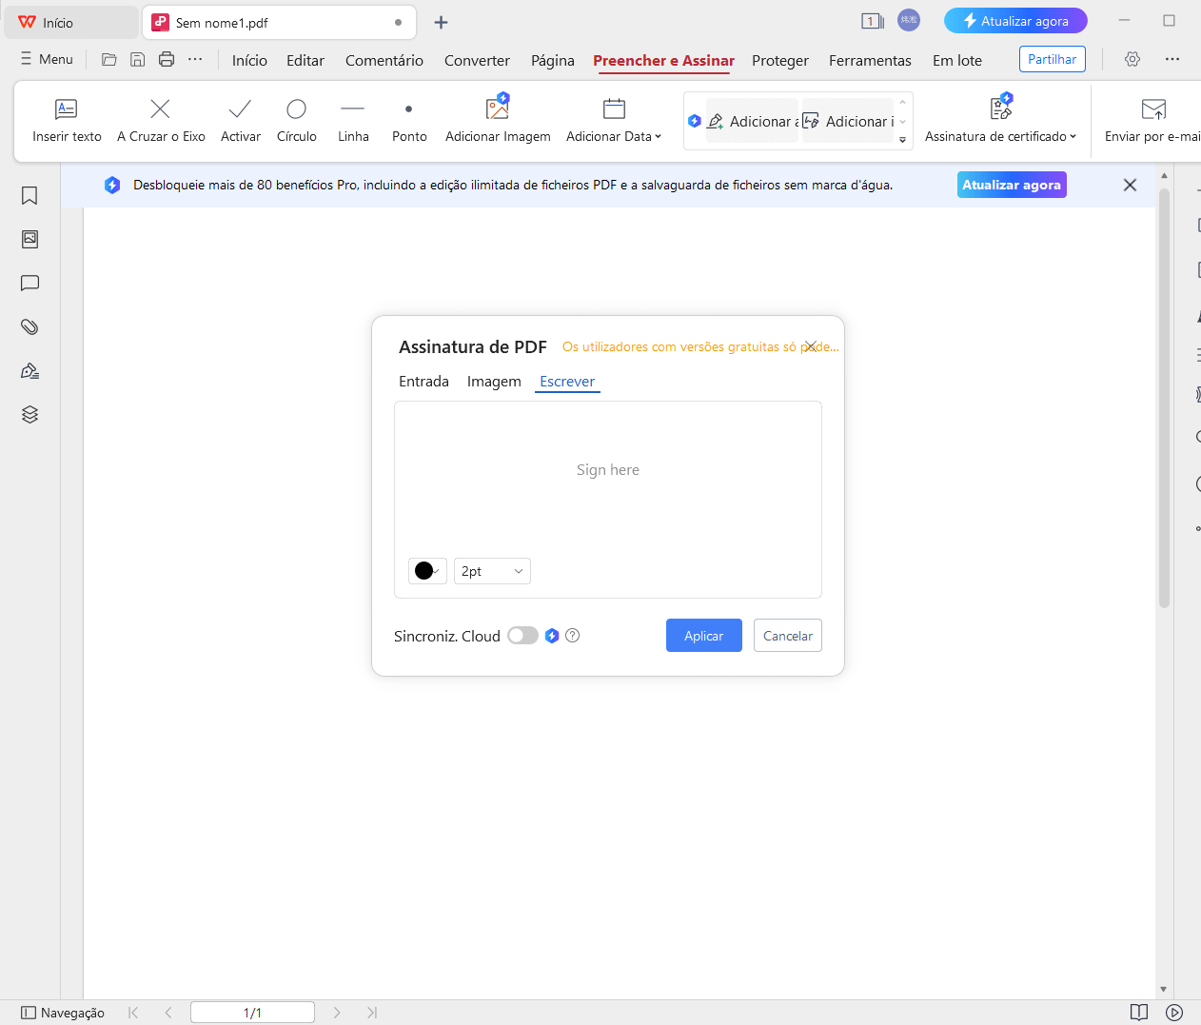Click the save file icon
This screenshot has width=1201, height=1025.
pyautogui.click(x=138, y=59)
